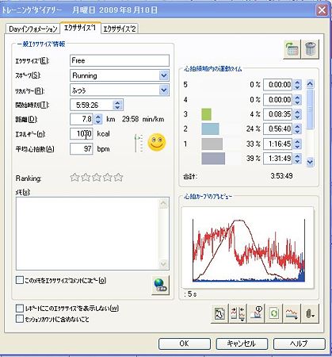Click the trash can delete icon
The image size is (332, 357).
point(311,49)
